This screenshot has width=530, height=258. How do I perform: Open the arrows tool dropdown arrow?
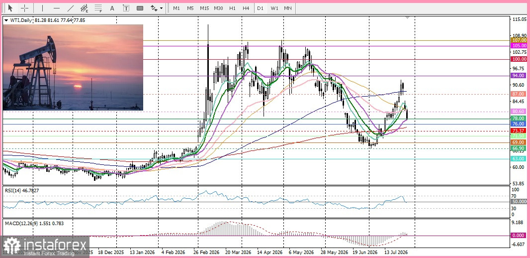(161, 8)
